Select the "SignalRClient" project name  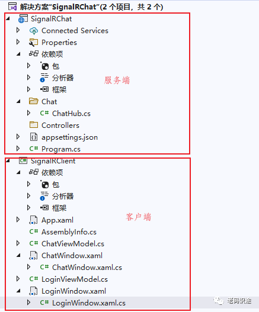pos(53,161)
